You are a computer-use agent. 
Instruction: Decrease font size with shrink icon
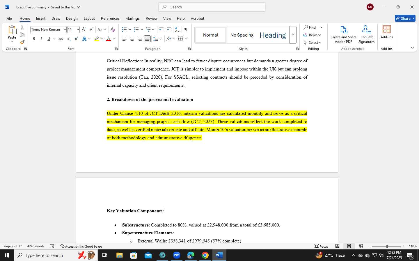pos(91,30)
